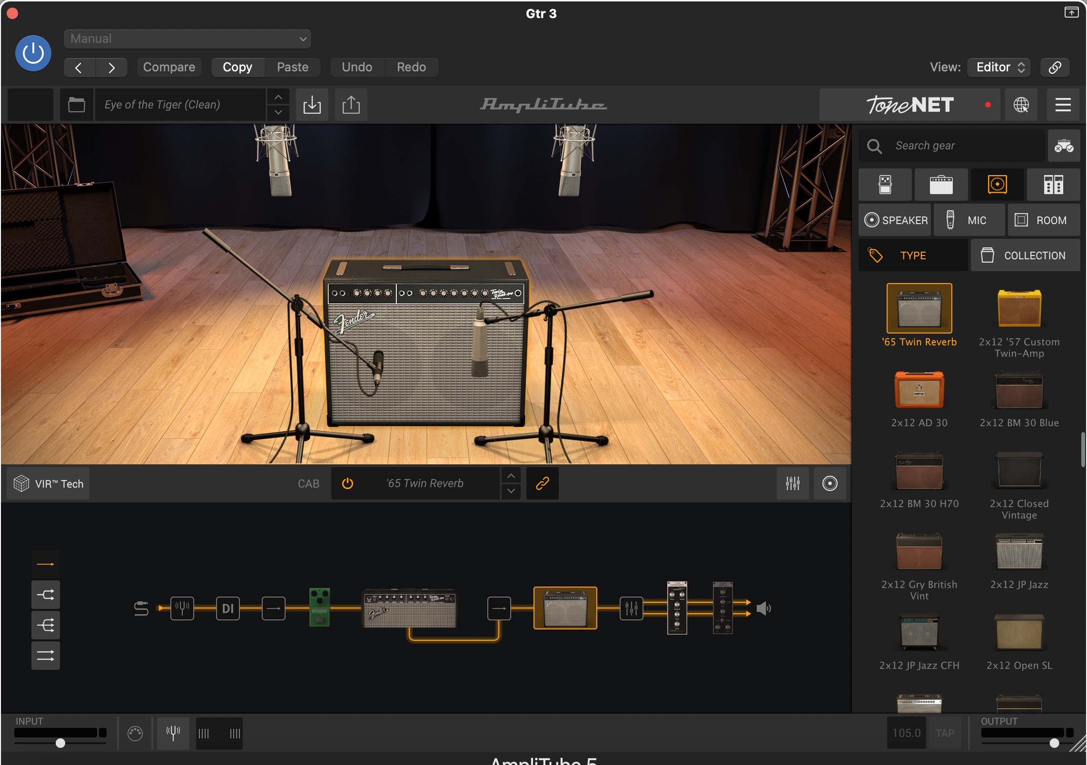Select the '65 Twin Reverb cabinet thumbnail

coord(919,308)
